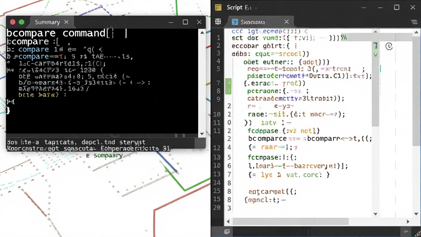The width and height of the screenshot is (421, 237).
Task: Click the horizontal scrollbar right arrow in Script Editor
Action: [x=408, y=221]
